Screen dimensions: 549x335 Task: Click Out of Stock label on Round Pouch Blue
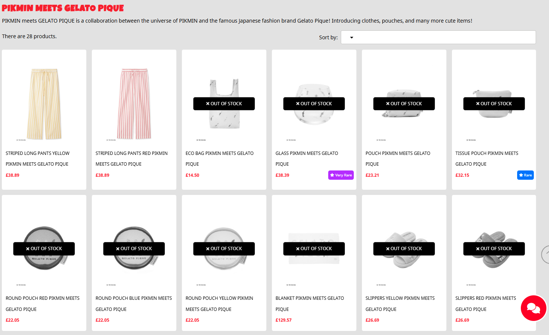click(134, 249)
